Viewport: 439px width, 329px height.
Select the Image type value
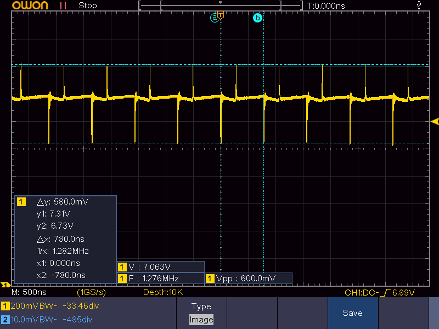pyautogui.click(x=201, y=319)
